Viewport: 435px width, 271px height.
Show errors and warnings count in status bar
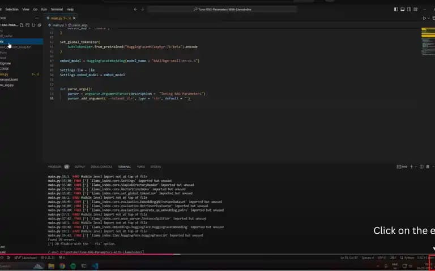[x=48, y=257]
